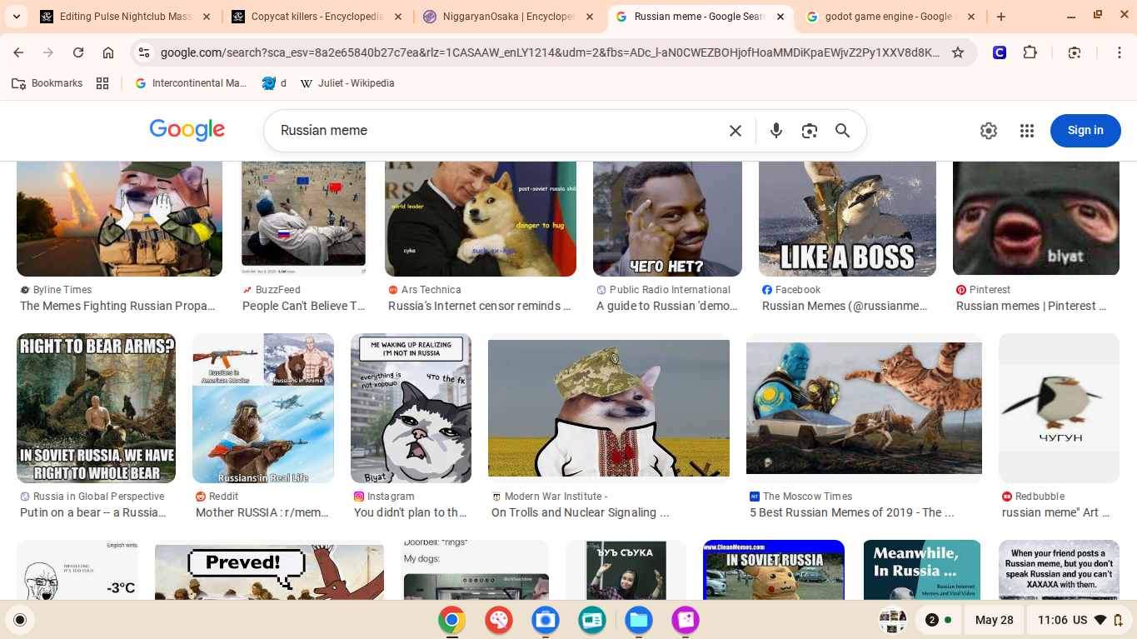Viewport: 1137px width, 639px height.
Task: Close the Copycat killers tab
Action: point(397,17)
